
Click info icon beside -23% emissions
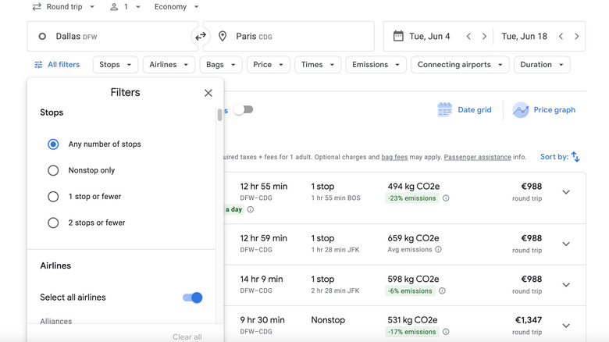446,198
